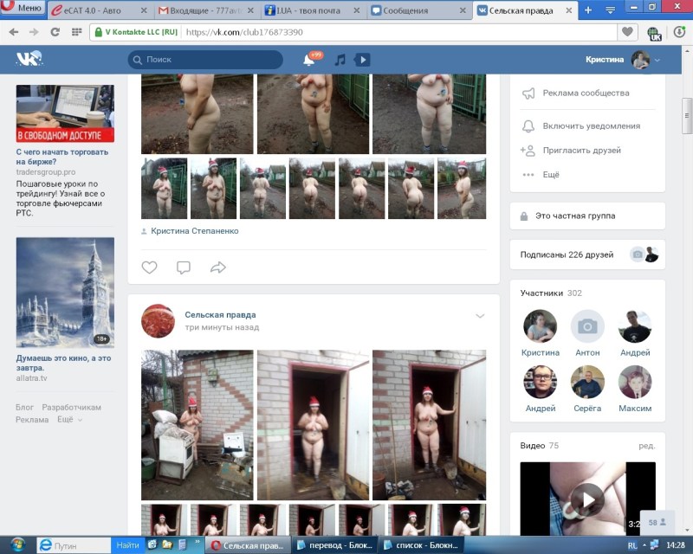This screenshot has height=554, width=693.
Task: Like the post with the heart icon
Action: tap(149, 267)
